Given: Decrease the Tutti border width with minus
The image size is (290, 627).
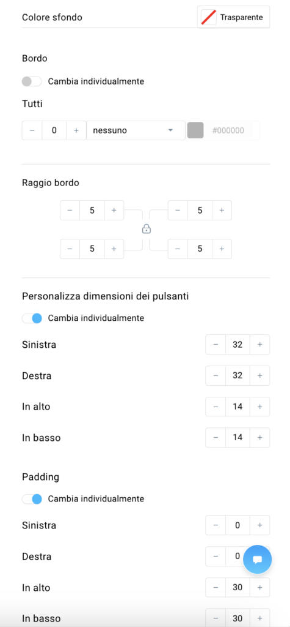Looking at the screenshot, I should [32, 130].
